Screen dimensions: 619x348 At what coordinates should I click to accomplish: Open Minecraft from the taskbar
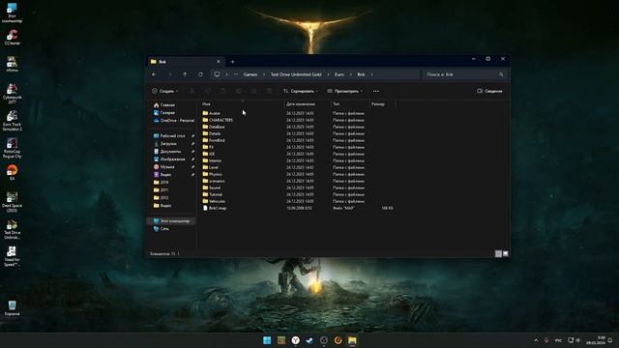pos(281,340)
